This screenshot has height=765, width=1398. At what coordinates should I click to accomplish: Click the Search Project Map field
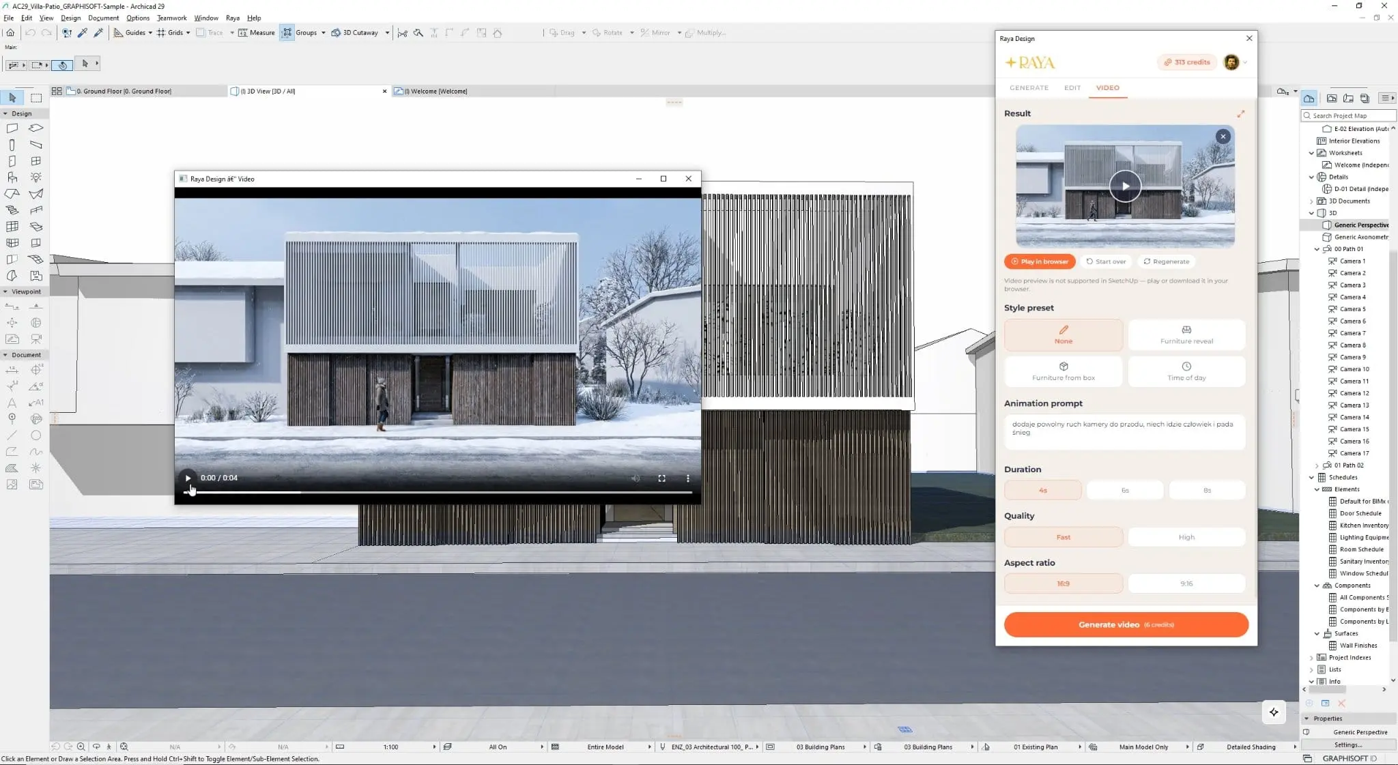[x=1348, y=116]
